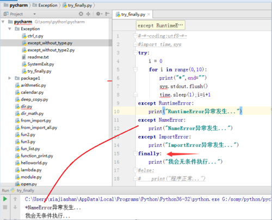272x220 pixels.
Task: Click the collapse all icon in Project toolbar
Action: click(x=88, y=14)
